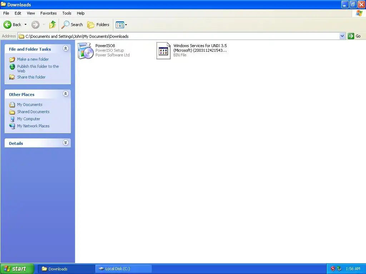Click the My Documents folder icon in sidebar
Viewport: 366px width, 274px height.
[12, 105]
